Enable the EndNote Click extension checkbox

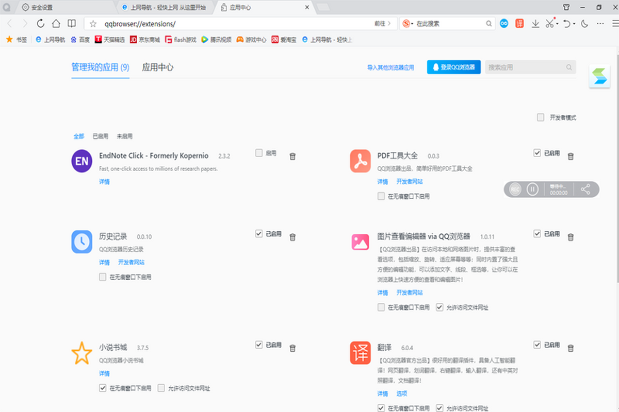pyautogui.click(x=259, y=153)
